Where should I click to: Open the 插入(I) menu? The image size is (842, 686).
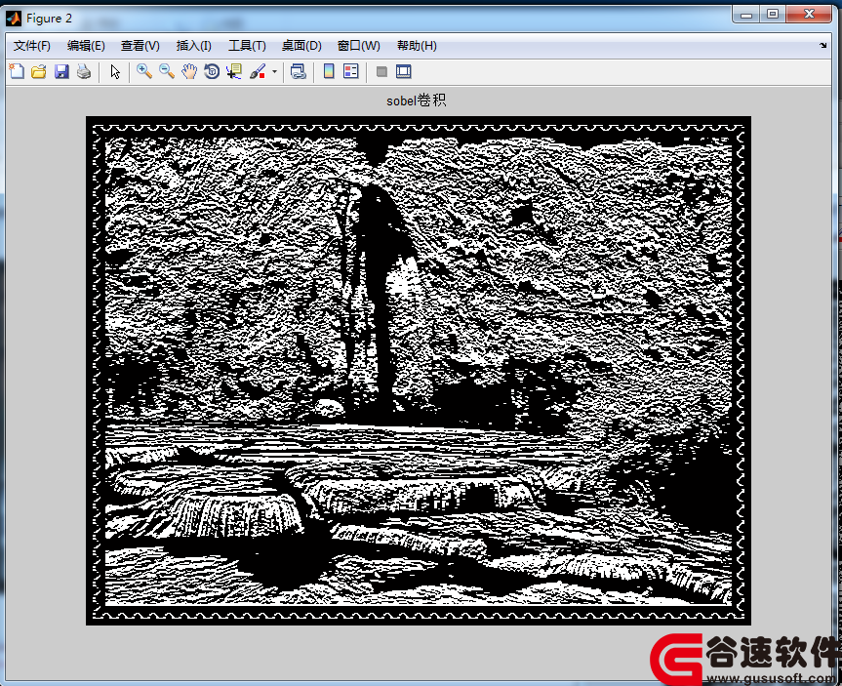[x=193, y=46]
